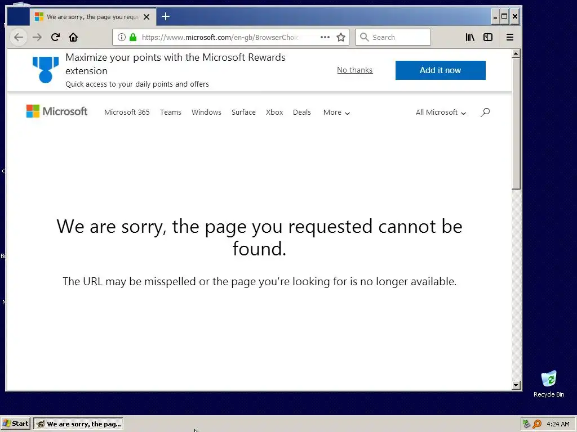Image resolution: width=577 pixels, height=432 pixels.
Task: Open a new tab with plus button
Action: (166, 16)
